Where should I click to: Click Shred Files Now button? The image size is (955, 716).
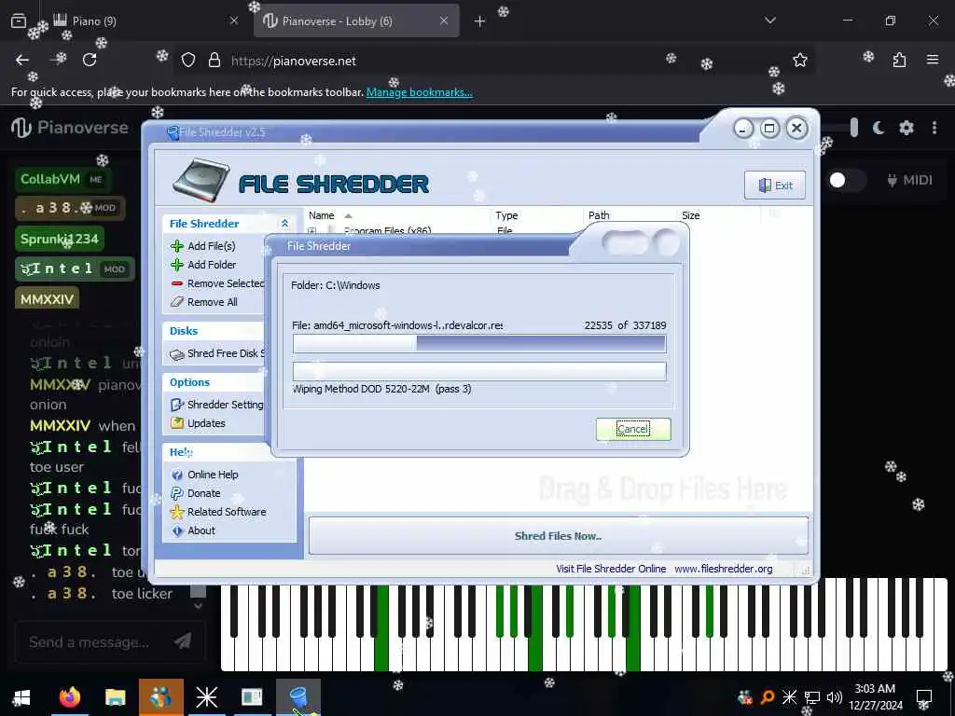[558, 536]
